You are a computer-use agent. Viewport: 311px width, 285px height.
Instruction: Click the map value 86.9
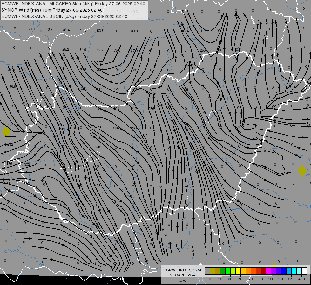13,87
